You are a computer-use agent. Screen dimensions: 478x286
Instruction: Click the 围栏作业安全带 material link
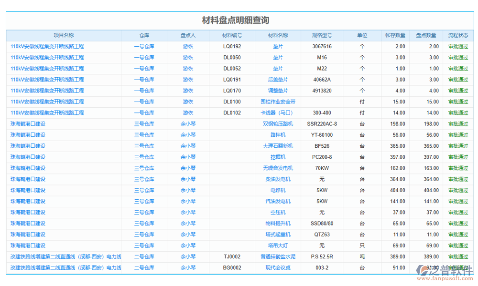[278, 102]
